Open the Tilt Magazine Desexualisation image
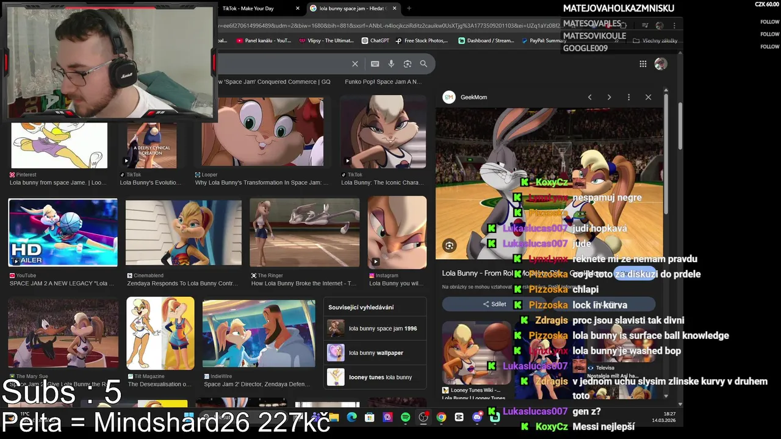 [x=160, y=333]
